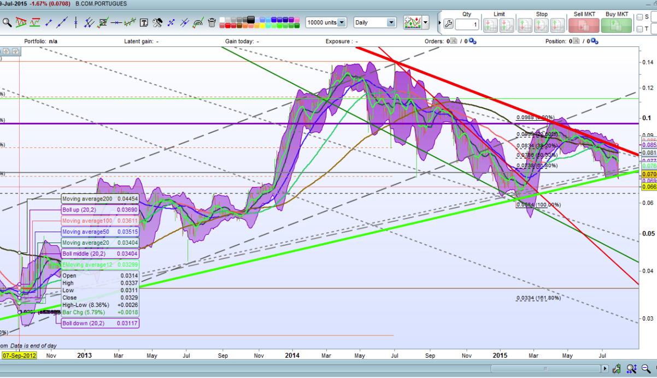The width and height of the screenshot is (657, 378).
Task: Pick the yellow color swatch
Action: [263, 25]
